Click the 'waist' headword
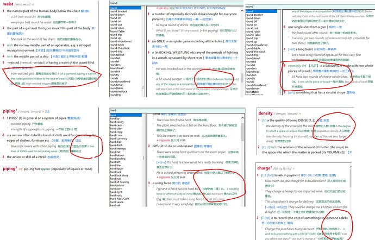This screenshot has width=375, height=240. click(8, 4)
